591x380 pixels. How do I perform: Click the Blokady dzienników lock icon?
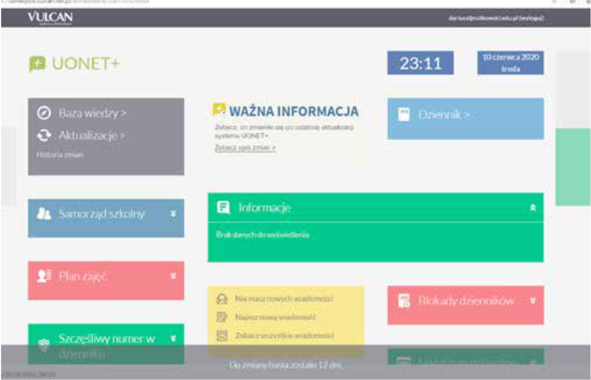[404, 301]
